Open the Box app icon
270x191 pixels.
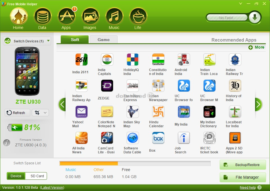click(158, 138)
